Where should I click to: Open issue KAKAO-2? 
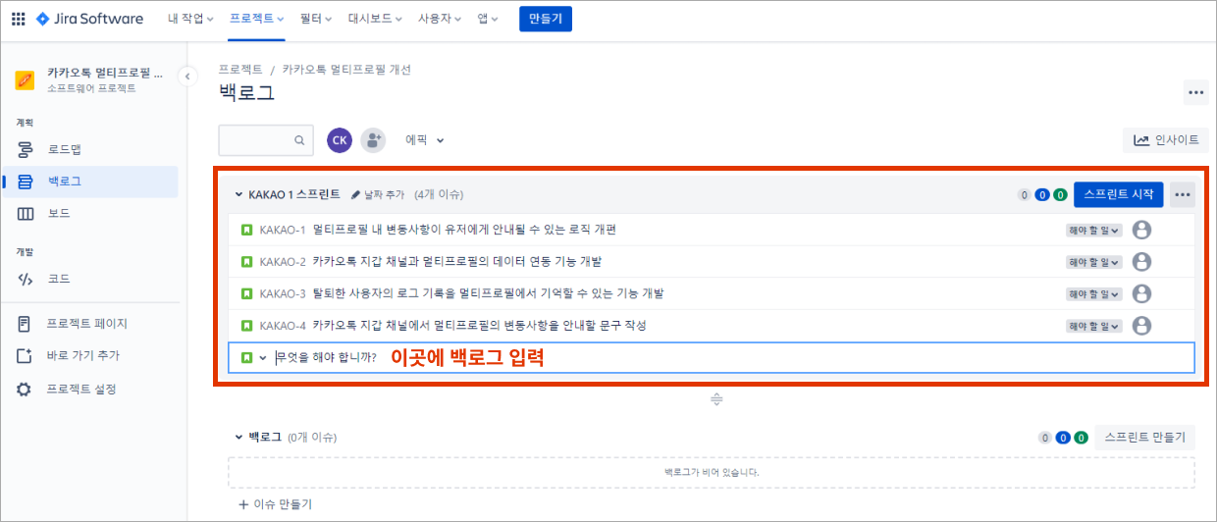[283, 261]
